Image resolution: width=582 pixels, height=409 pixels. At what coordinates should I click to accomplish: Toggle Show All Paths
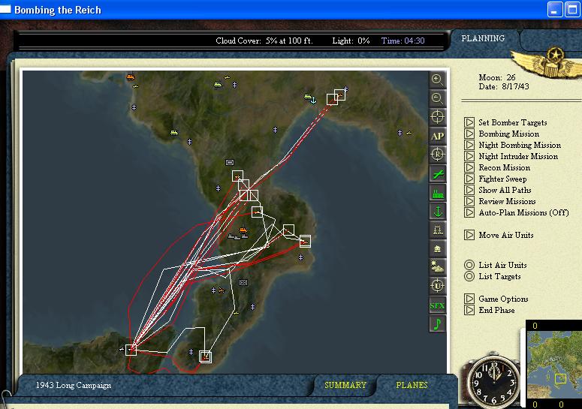click(x=505, y=190)
